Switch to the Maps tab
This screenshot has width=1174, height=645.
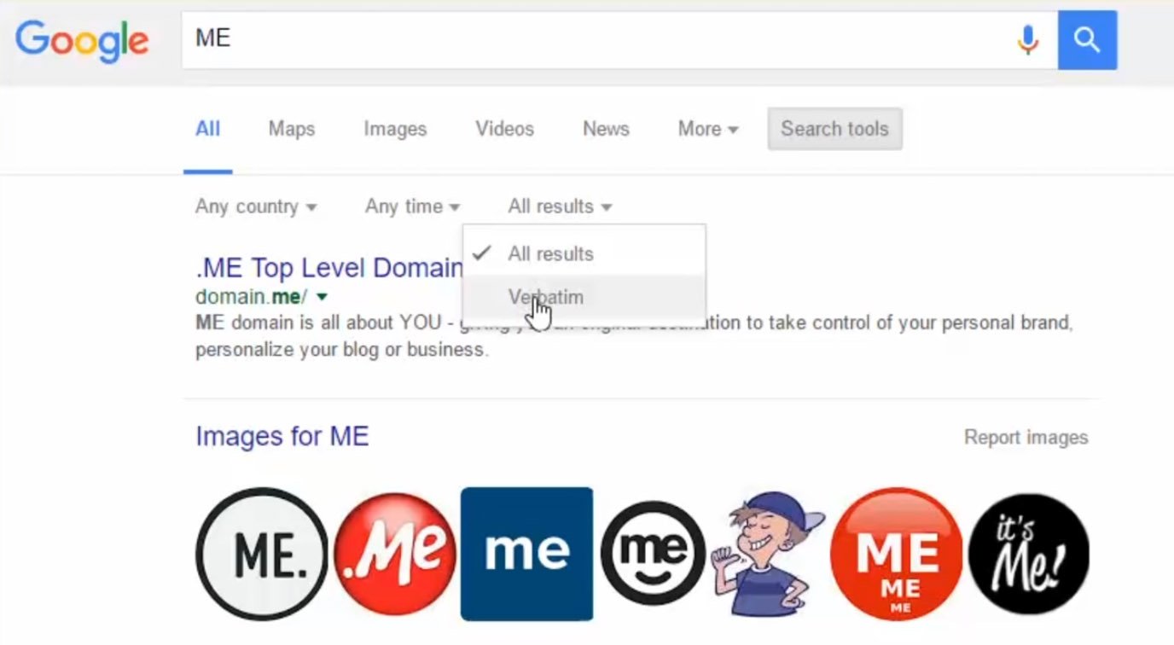point(292,129)
